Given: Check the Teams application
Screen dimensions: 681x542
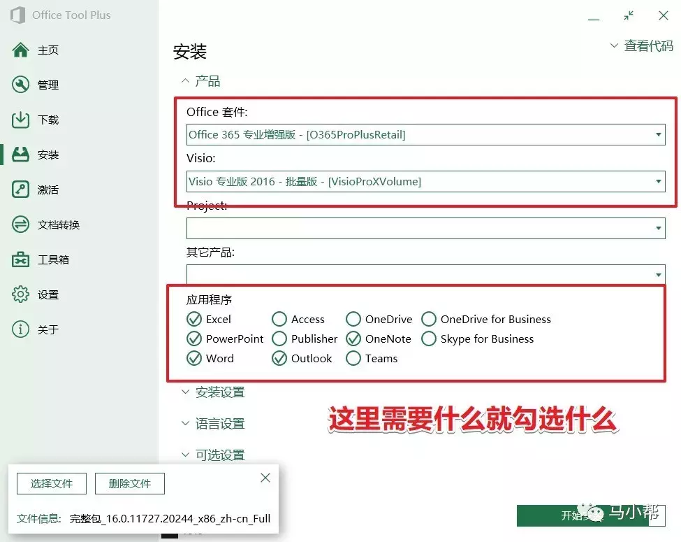Looking at the screenshot, I should pyautogui.click(x=353, y=359).
